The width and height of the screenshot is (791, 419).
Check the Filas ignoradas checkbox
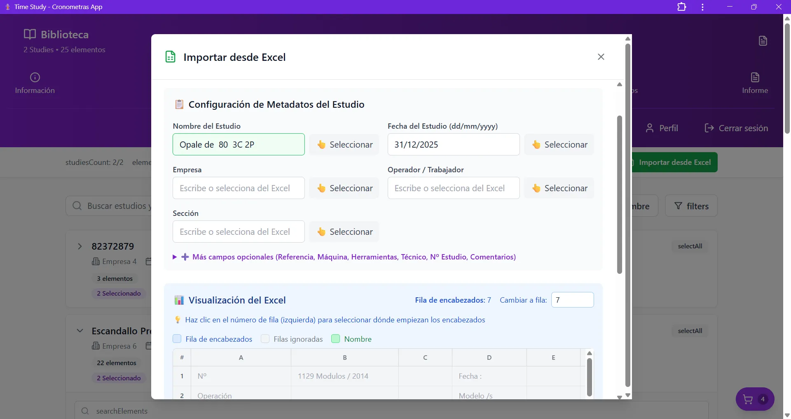265,339
